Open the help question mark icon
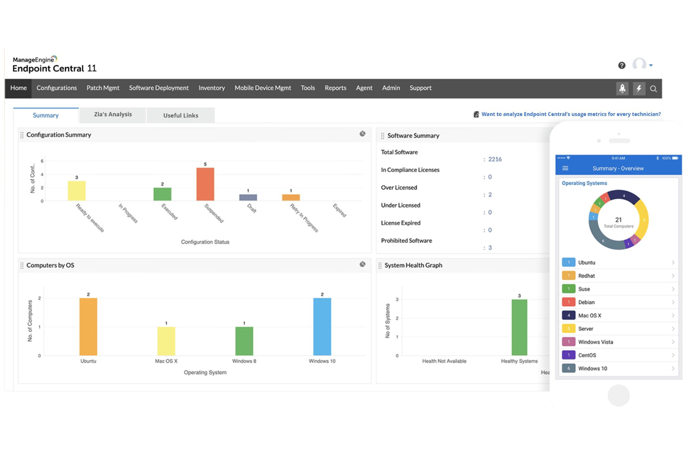Screen dimensions: 698x465 click(x=622, y=65)
